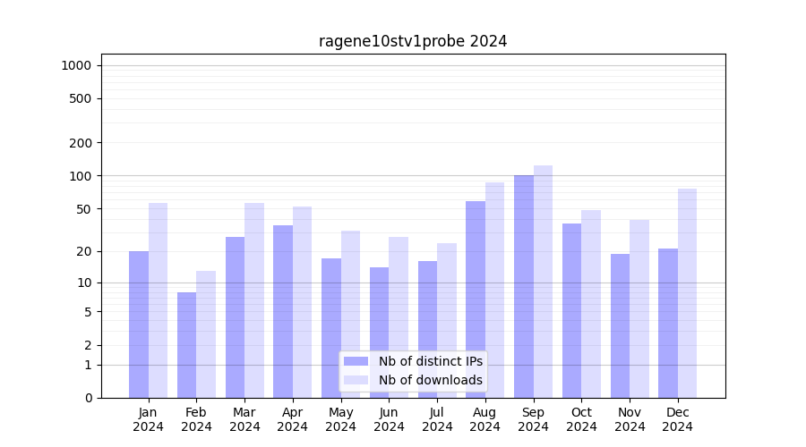Click the Nb of distinct IPs legend swatch
This screenshot has width=806, height=447.
356,361
